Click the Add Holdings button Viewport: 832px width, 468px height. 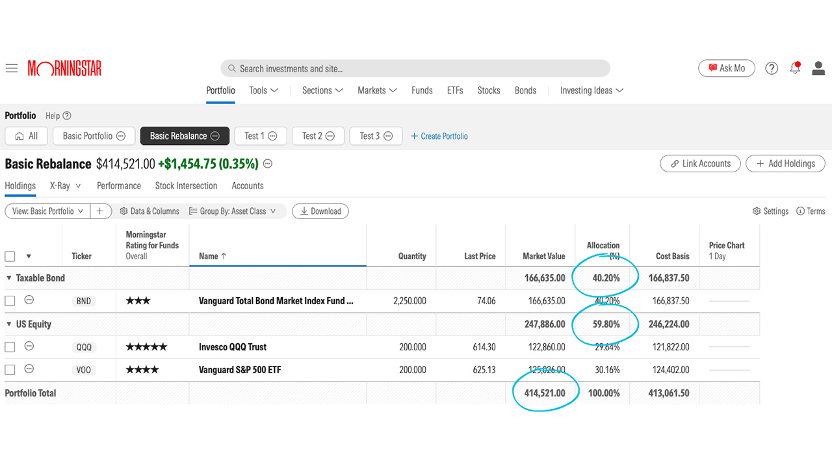click(x=785, y=163)
